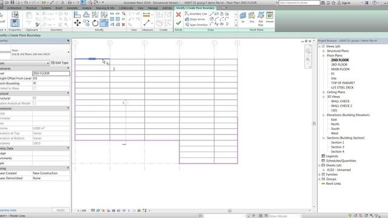Close the Properties palette

69,41
